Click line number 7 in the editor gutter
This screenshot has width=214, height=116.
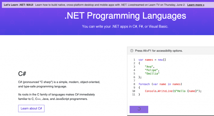[134, 81]
